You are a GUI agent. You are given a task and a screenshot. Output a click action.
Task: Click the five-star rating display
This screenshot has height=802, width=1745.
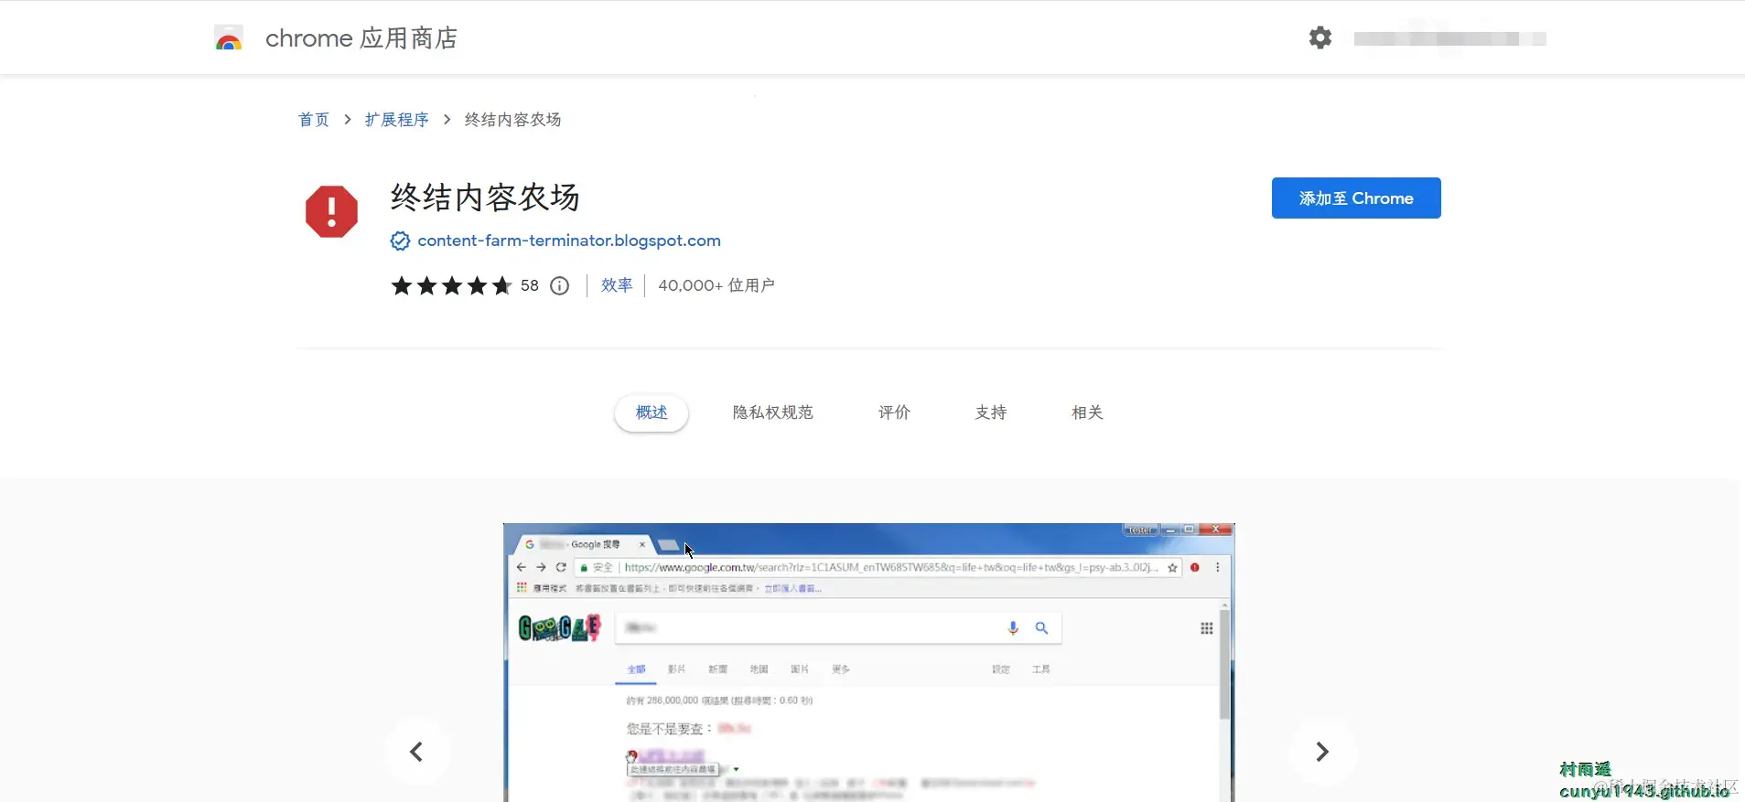451,286
